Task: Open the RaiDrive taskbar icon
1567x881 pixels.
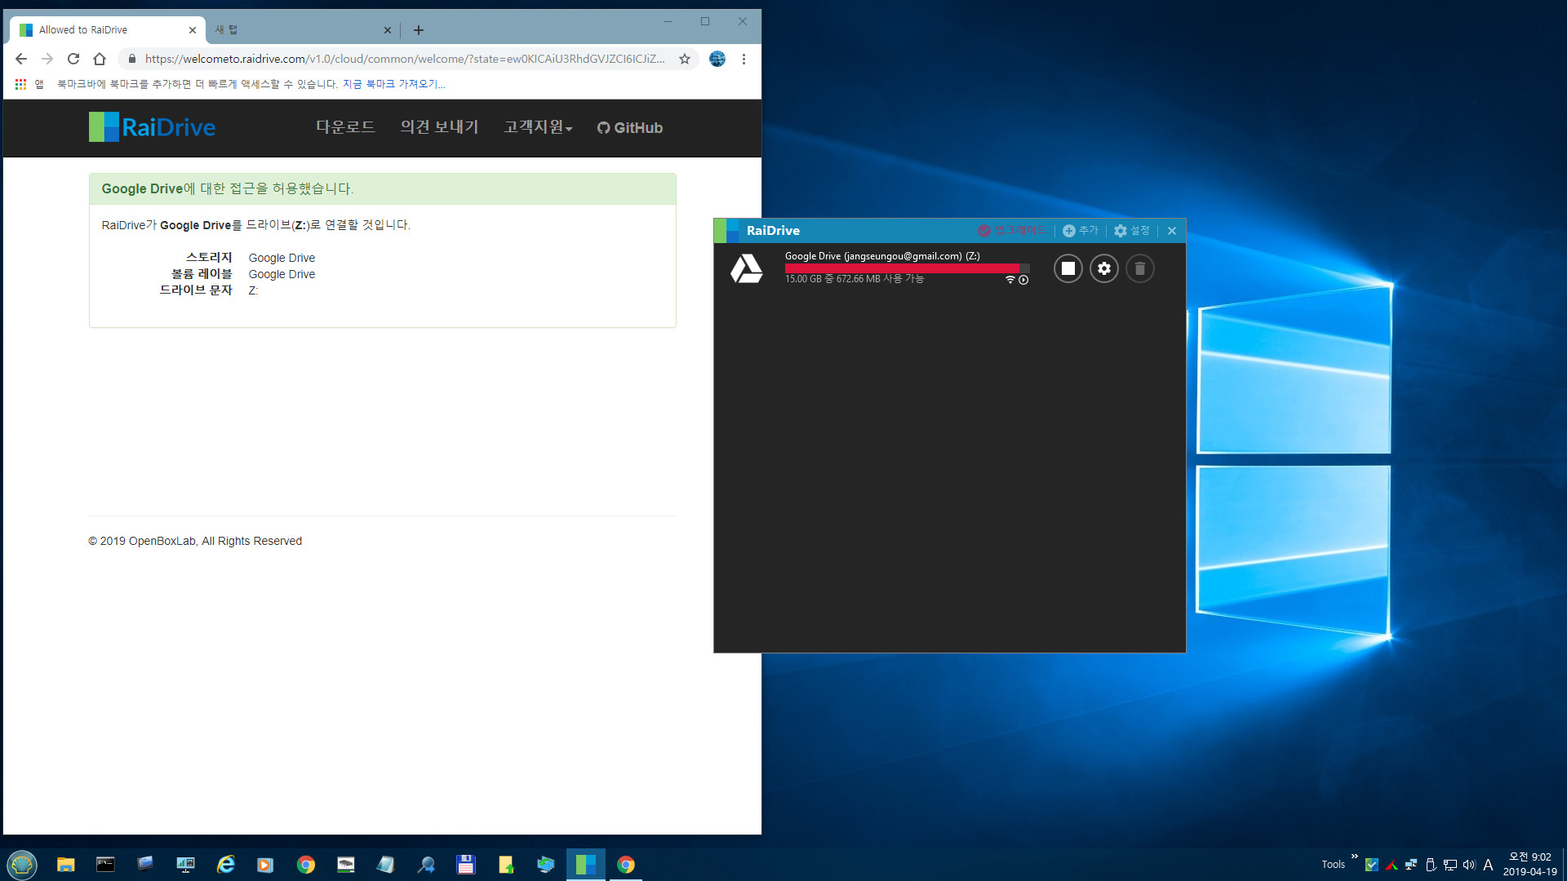Action: [586, 865]
